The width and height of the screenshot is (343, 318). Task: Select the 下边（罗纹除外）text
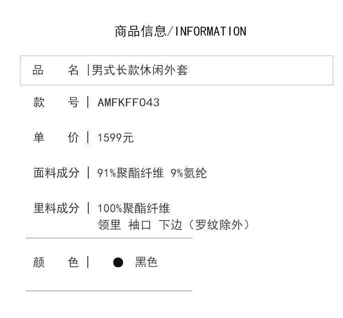(204, 225)
